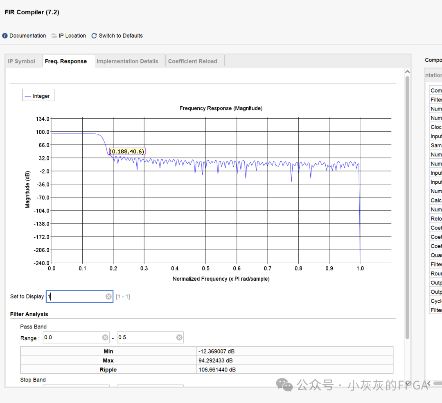The width and height of the screenshot is (442, 403).
Task: Click the Pass Band label
Action: 33,326
